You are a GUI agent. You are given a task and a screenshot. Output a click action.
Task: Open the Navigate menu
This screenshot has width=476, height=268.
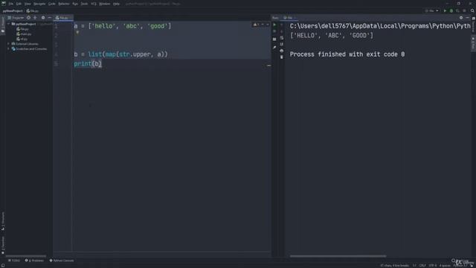[x=39, y=4]
